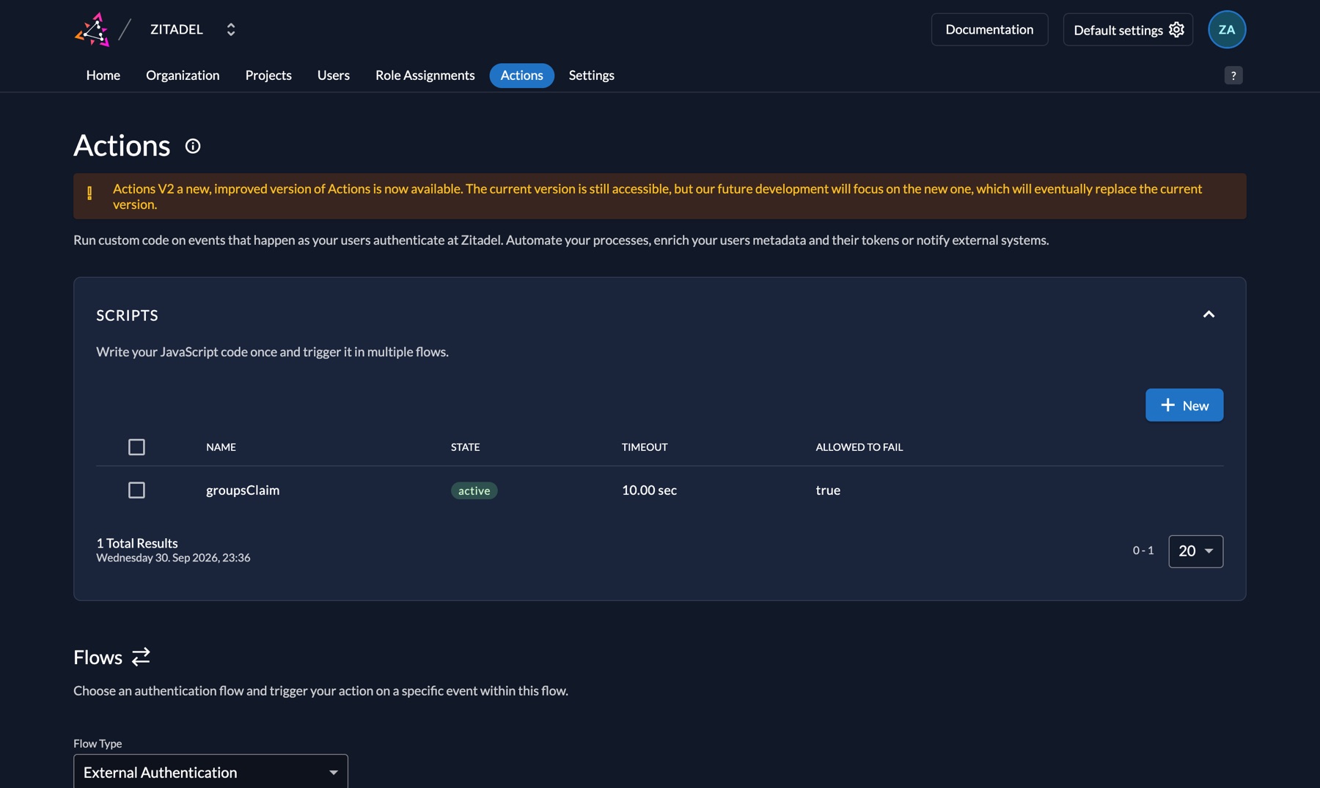The height and width of the screenshot is (788, 1320).
Task: Select the Actions tab
Action: tap(522, 75)
